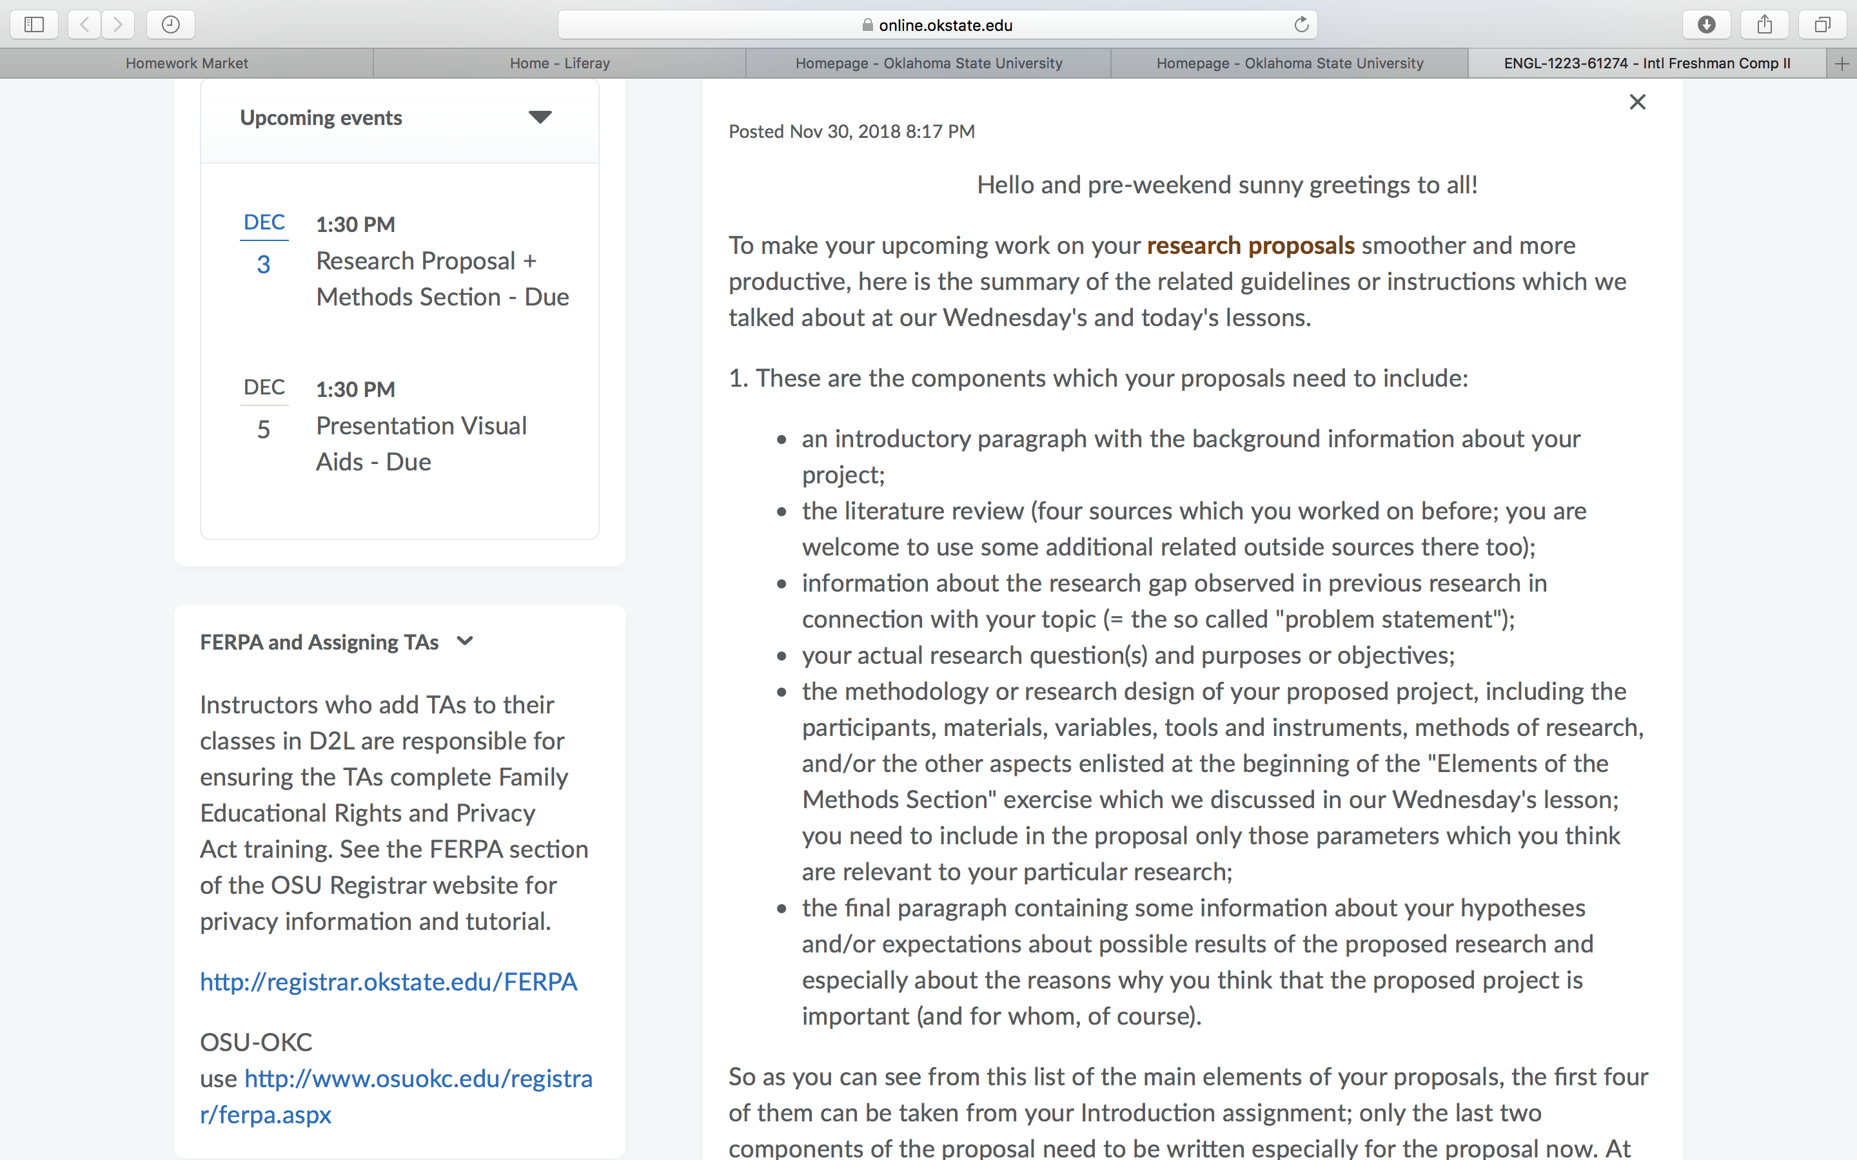The height and width of the screenshot is (1160, 1857).
Task: Open the Safari share menu
Action: 1765,24
